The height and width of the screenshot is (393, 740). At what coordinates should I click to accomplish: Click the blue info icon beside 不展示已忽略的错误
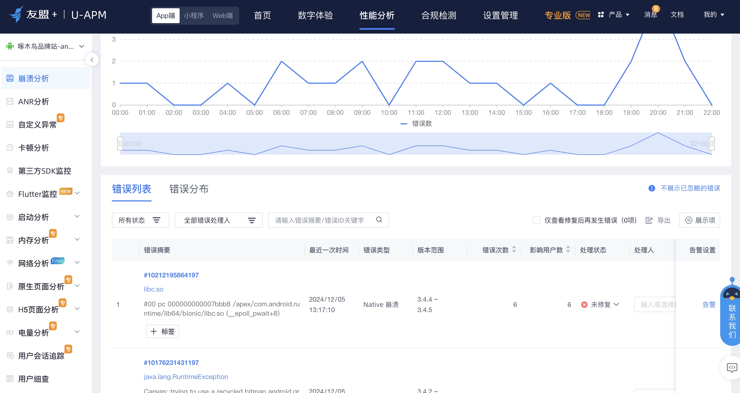pyautogui.click(x=652, y=188)
